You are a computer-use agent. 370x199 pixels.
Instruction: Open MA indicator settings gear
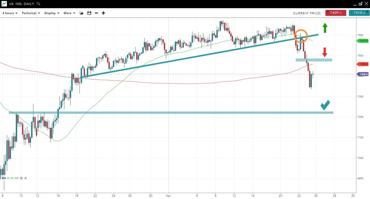tap(21, 178)
